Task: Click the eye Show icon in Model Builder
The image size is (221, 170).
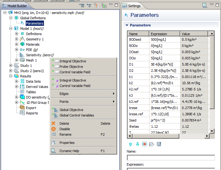Action: point(89,6)
